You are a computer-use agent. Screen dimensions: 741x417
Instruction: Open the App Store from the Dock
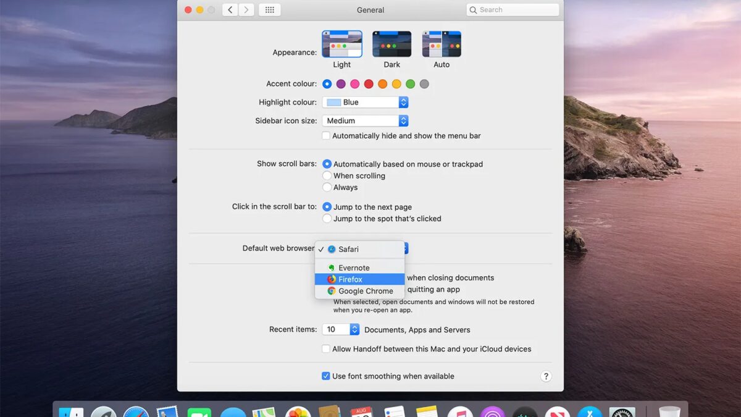[x=588, y=411]
